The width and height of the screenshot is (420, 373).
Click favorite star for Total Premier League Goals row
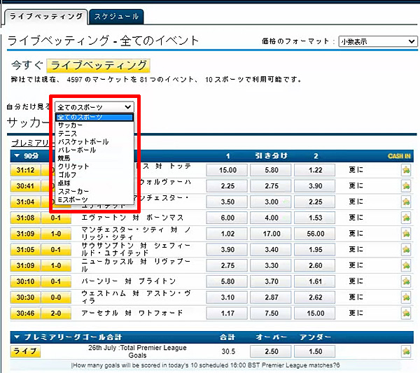click(x=406, y=351)
